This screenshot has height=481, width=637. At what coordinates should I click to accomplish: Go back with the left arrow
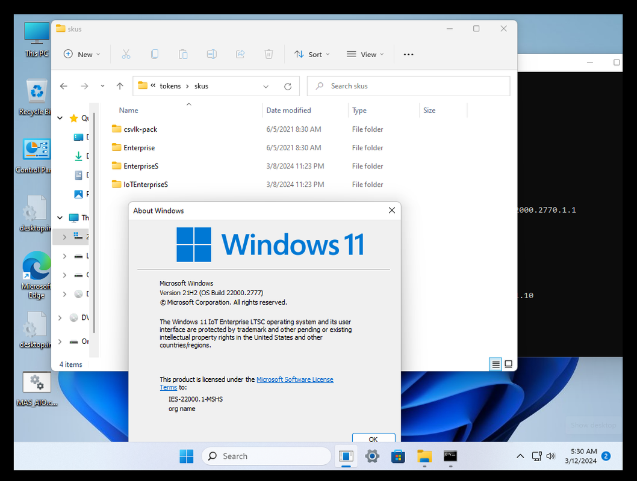coord(64,86)
